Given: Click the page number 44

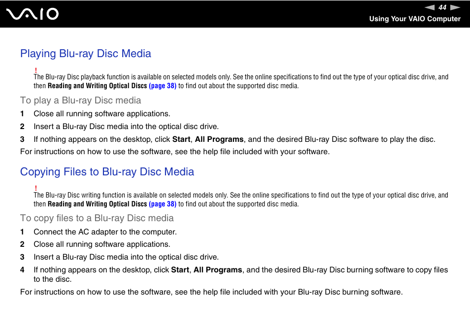Looking at the screenshot, I should [x=442, y=7].
